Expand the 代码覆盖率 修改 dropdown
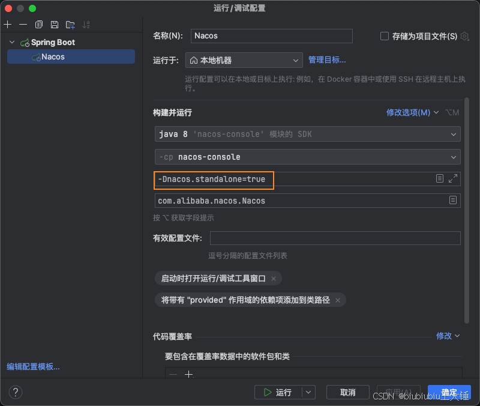The height and width of the screenshot is (406, 480). point(448,336)
